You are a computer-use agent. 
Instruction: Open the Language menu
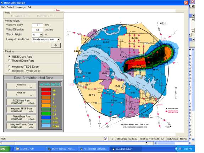click(x=21, y=7)
